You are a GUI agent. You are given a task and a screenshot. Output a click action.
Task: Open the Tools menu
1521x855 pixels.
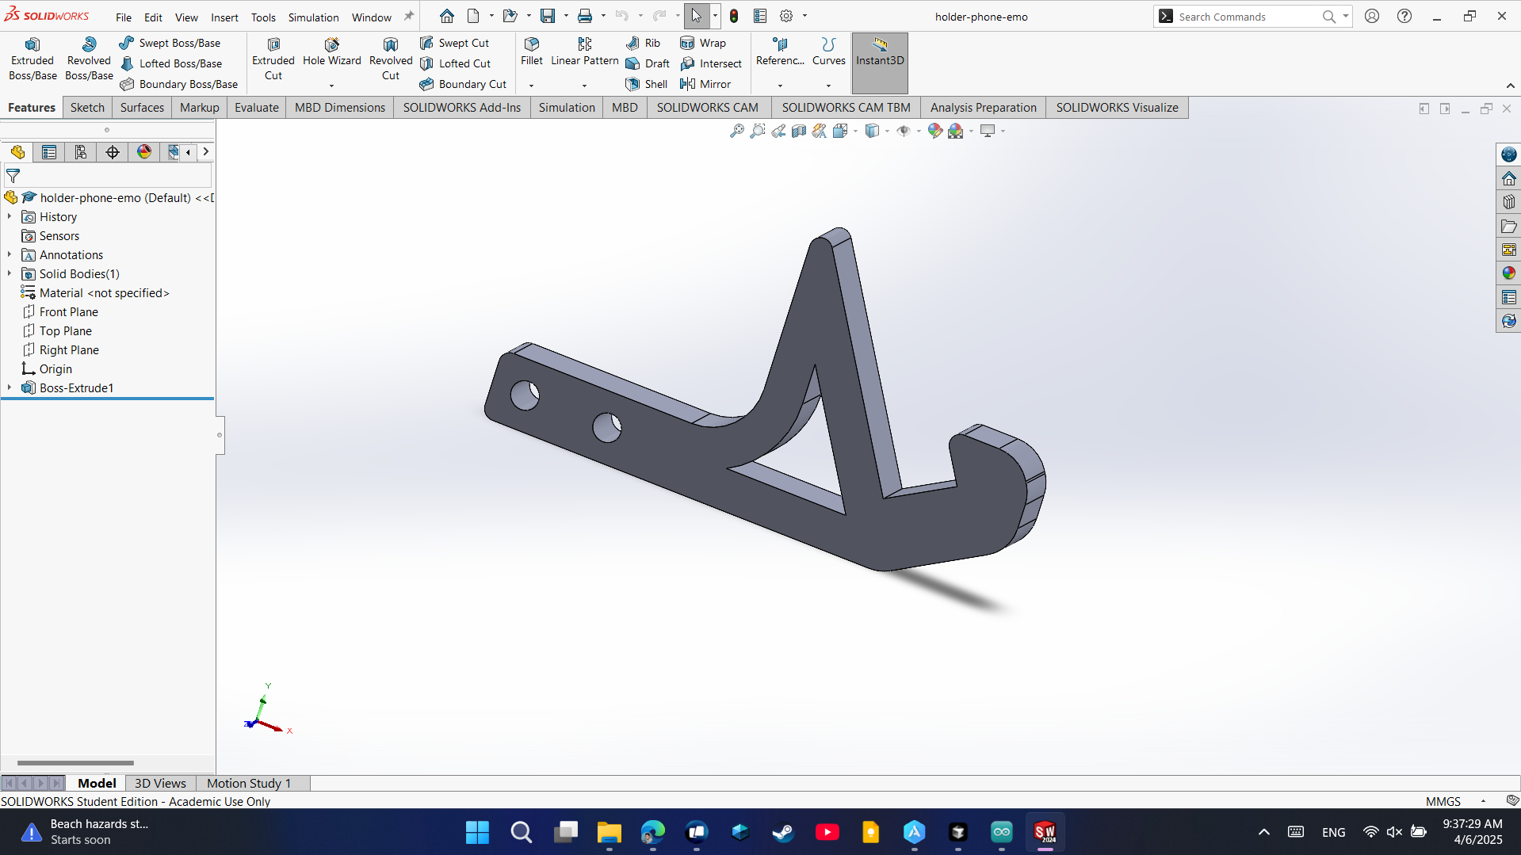tap(263, 17)
